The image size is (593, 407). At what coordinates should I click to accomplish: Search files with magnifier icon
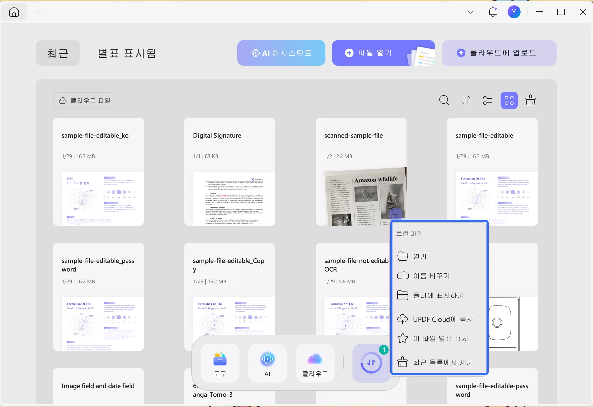444,100
